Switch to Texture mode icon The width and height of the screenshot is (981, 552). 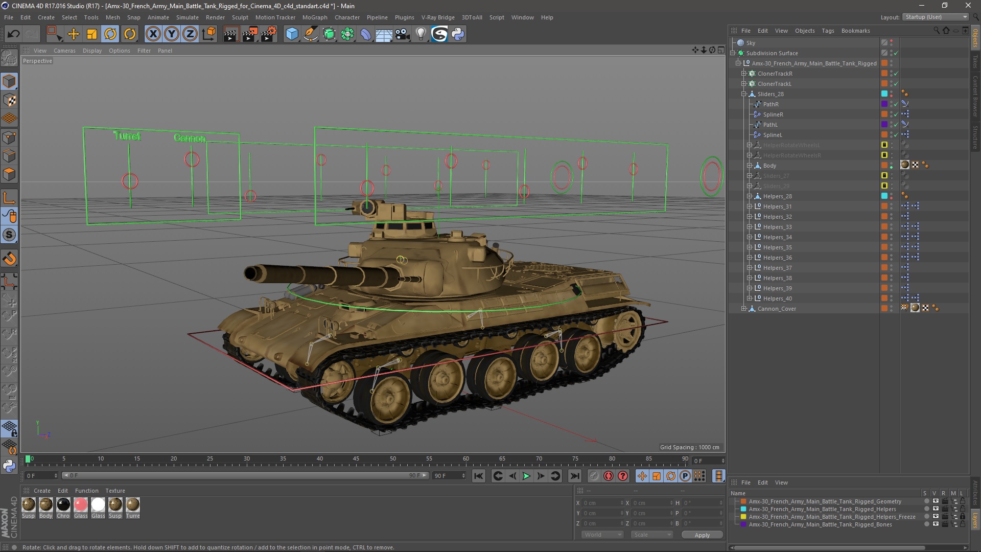tap(9, 100)
